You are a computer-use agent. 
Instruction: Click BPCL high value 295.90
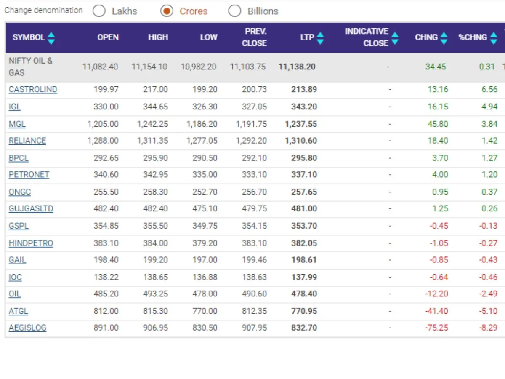155,158
